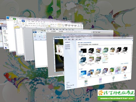Open 编辑(E) menu in Personalization window
The height and width of the screenshot is (102, 136).
coord(69,39)
